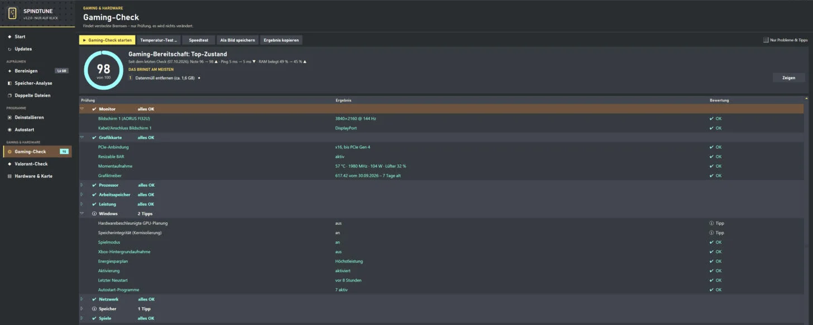Click the info icon beside Windows
813x325 pixels.
coord(94,214)
